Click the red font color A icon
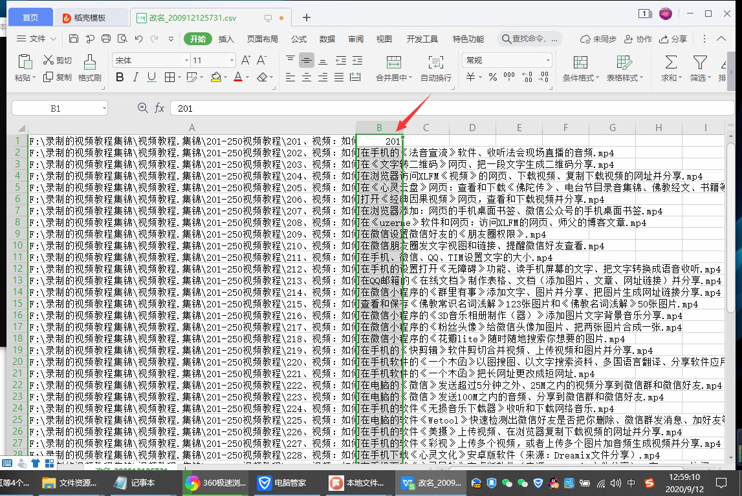The width and height of the screenshot is (742, 496). point(238,77)
